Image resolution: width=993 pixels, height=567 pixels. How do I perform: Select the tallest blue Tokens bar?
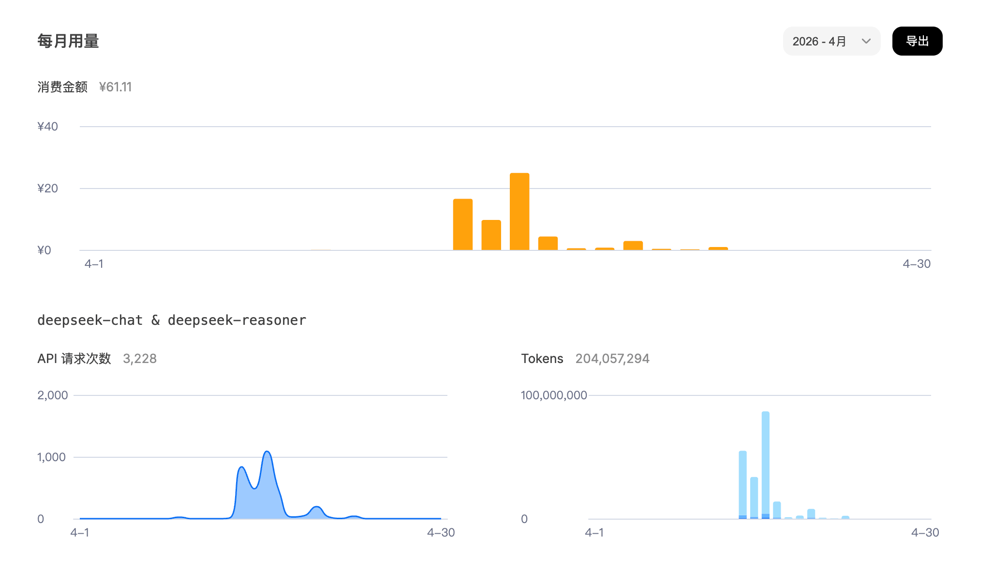(765, 464)
